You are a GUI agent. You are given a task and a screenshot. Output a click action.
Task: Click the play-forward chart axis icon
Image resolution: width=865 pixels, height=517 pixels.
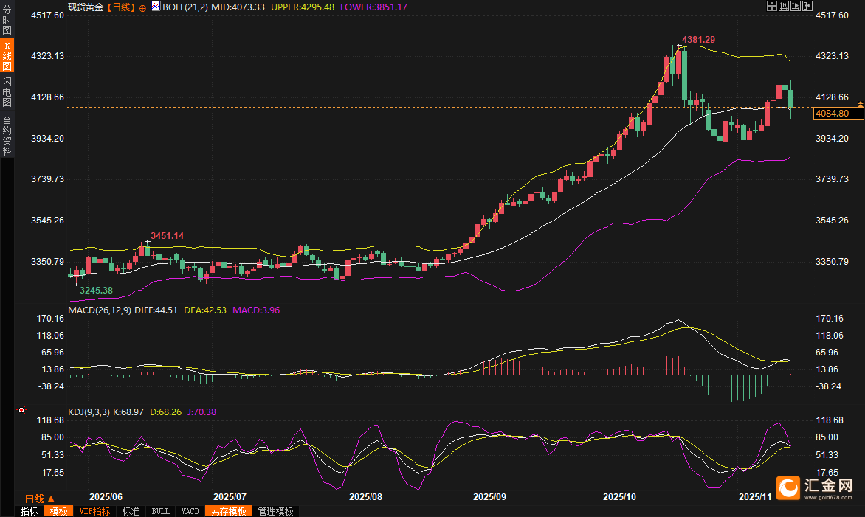pyautogui.click(x=796, y=6)
